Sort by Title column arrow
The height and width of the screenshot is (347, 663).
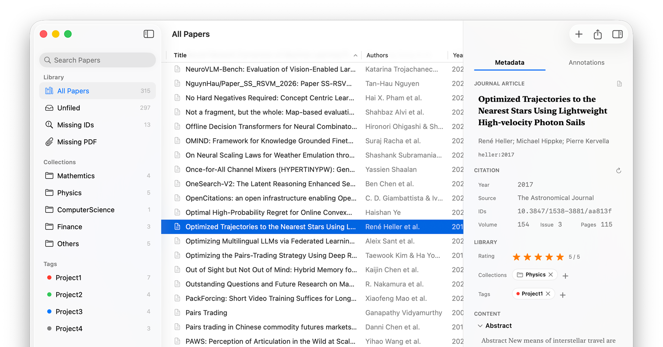click(x=355, y=55)
